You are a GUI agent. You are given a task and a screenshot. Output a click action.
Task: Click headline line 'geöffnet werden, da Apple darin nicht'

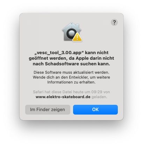point(71,58)
